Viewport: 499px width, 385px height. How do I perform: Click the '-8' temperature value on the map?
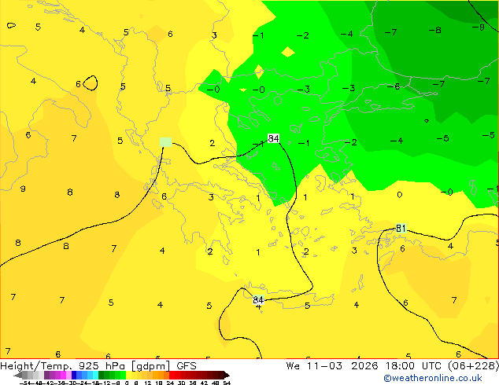click(x=434, y=30)
